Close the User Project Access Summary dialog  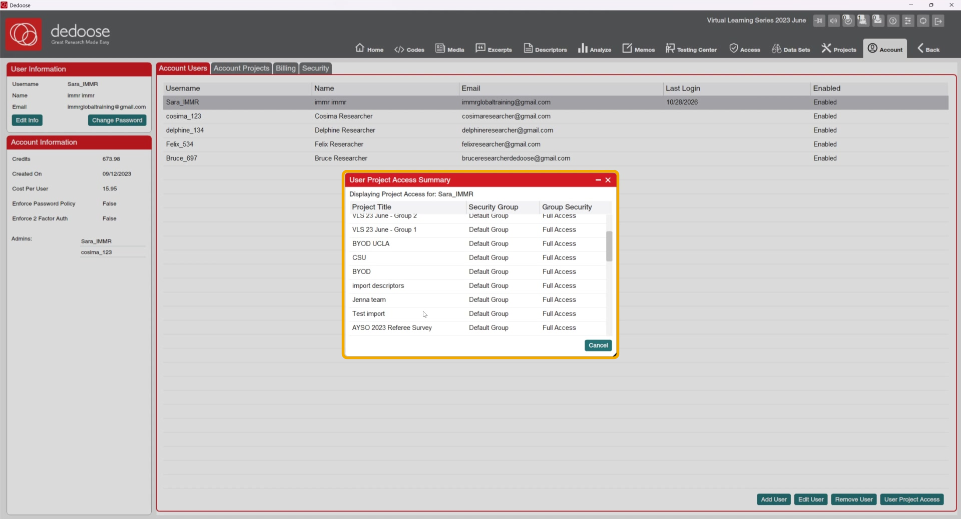(608, 180)
